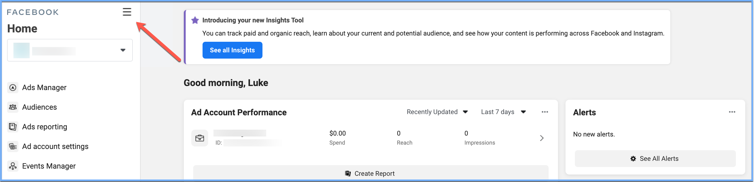This screenshot has width=754, height=182.
Task: Click the blurred account ID field
Action: [253, 143]
